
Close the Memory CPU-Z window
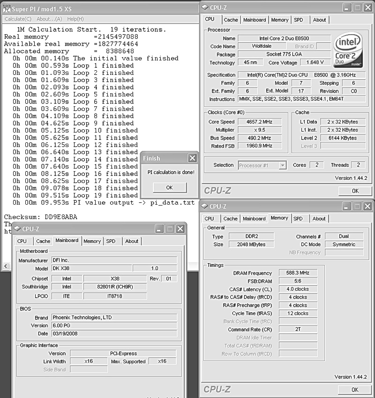pos(367,206)
